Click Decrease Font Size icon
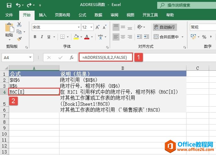This screenshot has width=216, height=155. click(105, 27)
